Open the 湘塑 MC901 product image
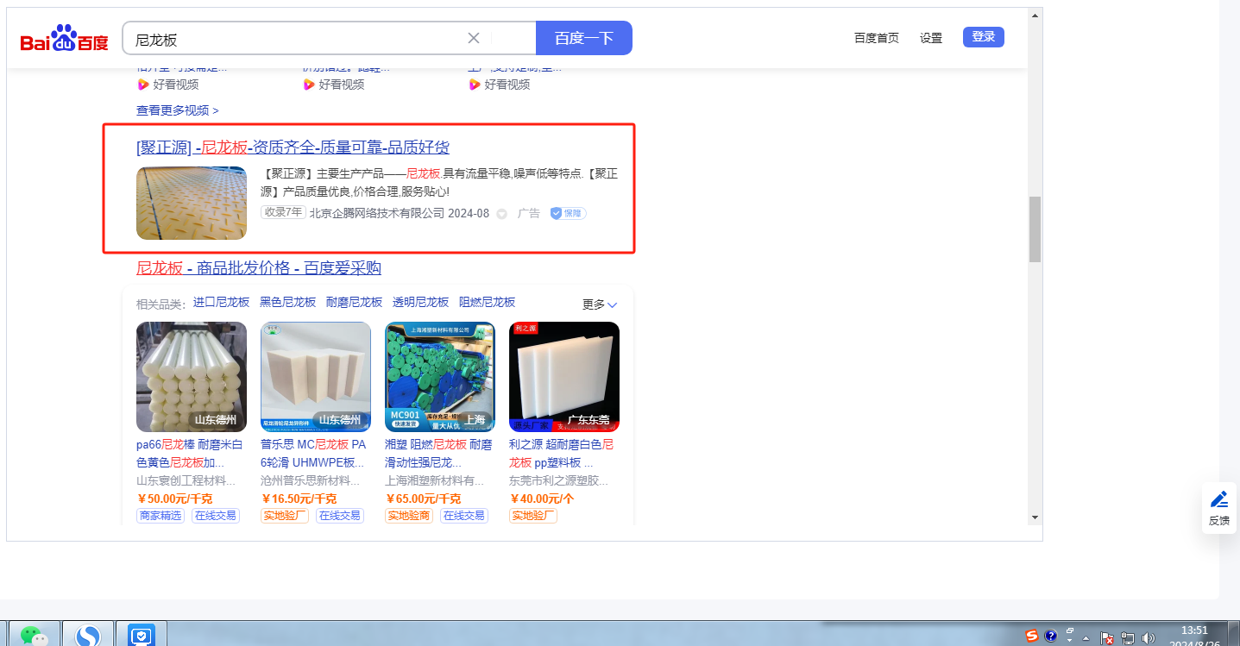1240x646 pixels. tap(440, 377)
